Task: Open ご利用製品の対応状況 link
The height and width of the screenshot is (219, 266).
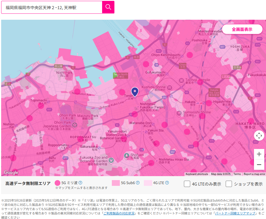Action: pos(119,213)
